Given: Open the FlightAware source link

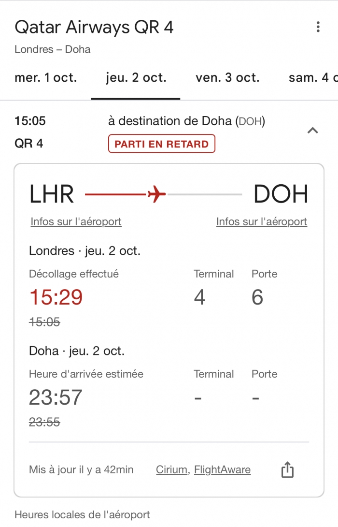Looking at the screenshot, I should [x=222, y=469].
